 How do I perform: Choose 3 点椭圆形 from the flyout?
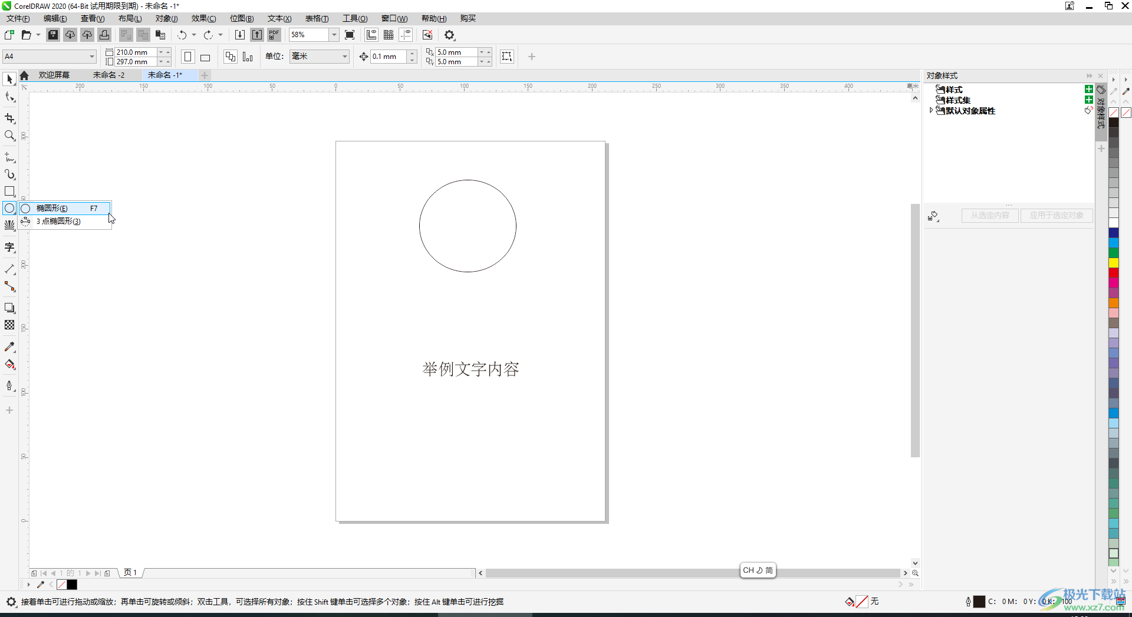pos(64,222)
